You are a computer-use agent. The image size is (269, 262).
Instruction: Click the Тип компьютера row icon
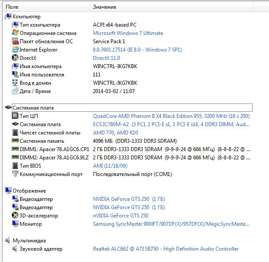pos(15,25)
